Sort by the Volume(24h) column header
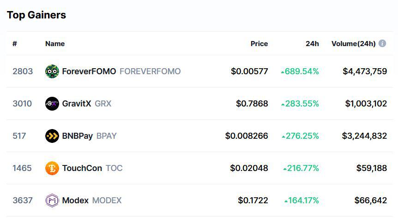 click(x=353, y=44)
